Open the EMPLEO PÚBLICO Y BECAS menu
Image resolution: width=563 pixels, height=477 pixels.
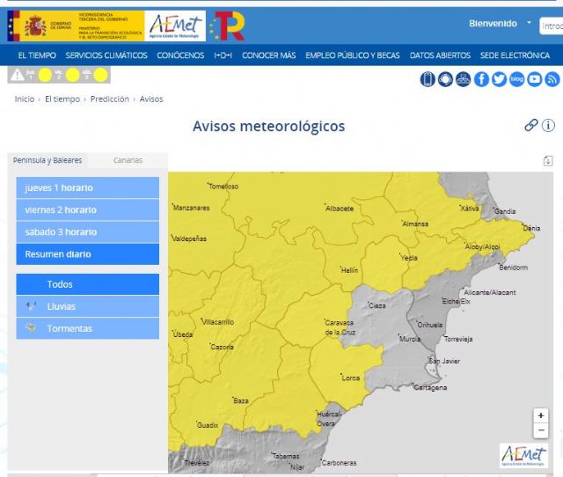[x=353, y=55]
